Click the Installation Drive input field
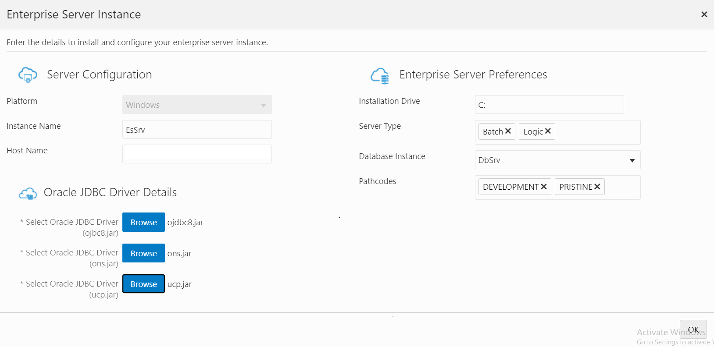714x347 pixels. coord(549,105)
